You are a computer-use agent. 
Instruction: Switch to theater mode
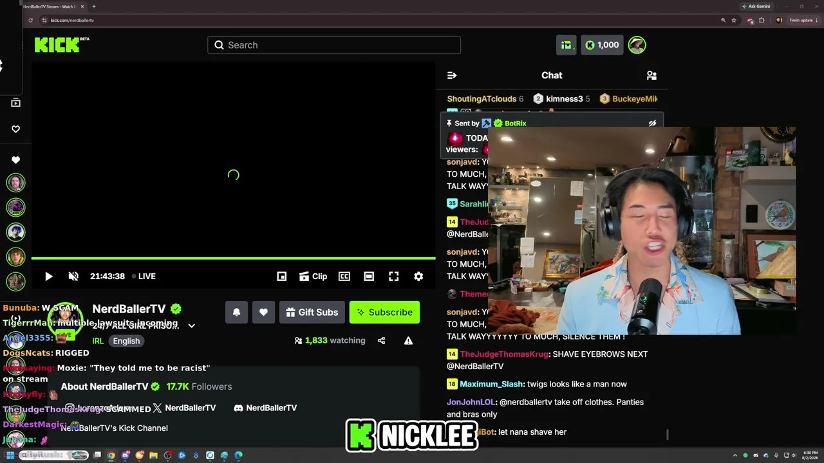coord(369,277)
